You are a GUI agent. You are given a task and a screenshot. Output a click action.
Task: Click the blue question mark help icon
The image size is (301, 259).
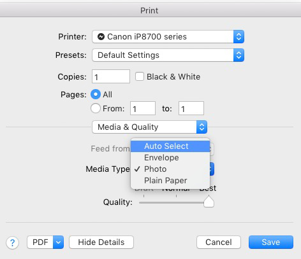click(x=12, y=242)
